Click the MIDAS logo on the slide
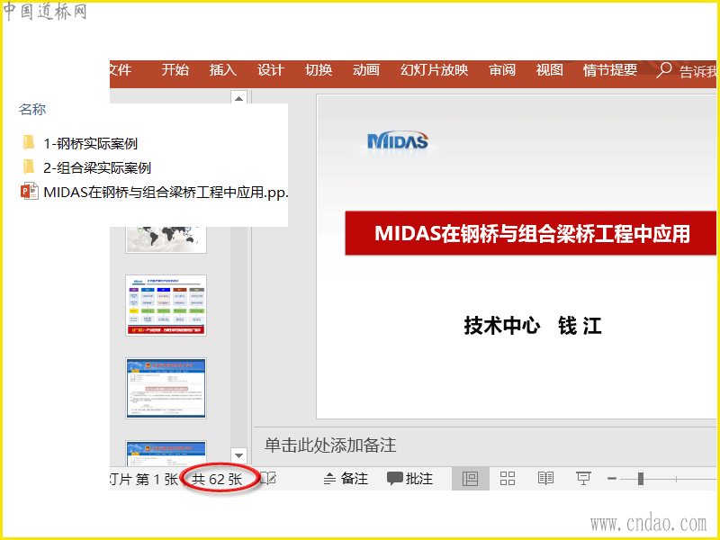 coord(398,141)
